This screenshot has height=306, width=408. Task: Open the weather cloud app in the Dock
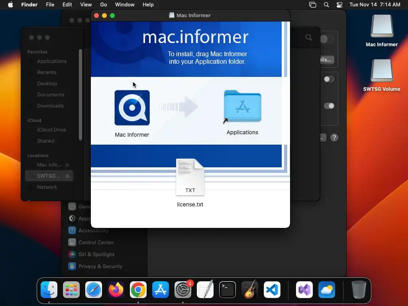(x=327, y=290)
